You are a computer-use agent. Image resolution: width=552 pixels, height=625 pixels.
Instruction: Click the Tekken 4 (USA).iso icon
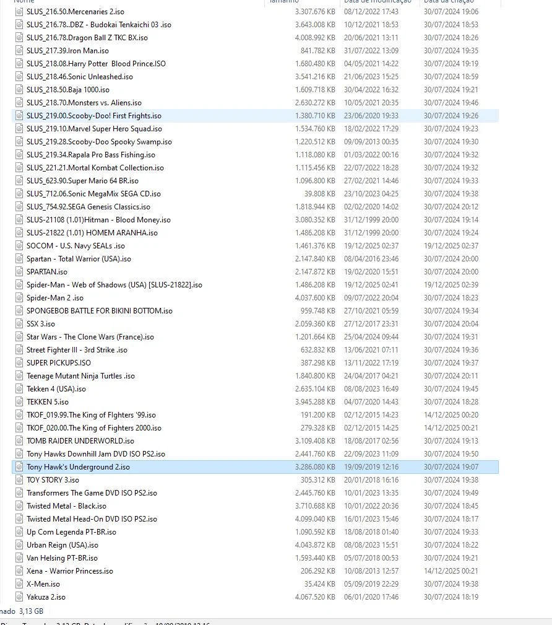(19, 389)
